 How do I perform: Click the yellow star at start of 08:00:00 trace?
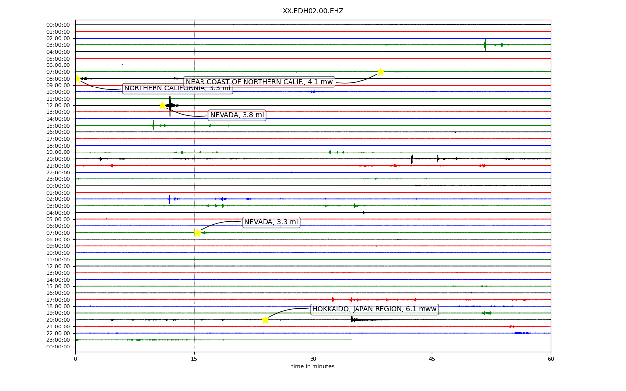pyautogui.click(x=77, y=78)
